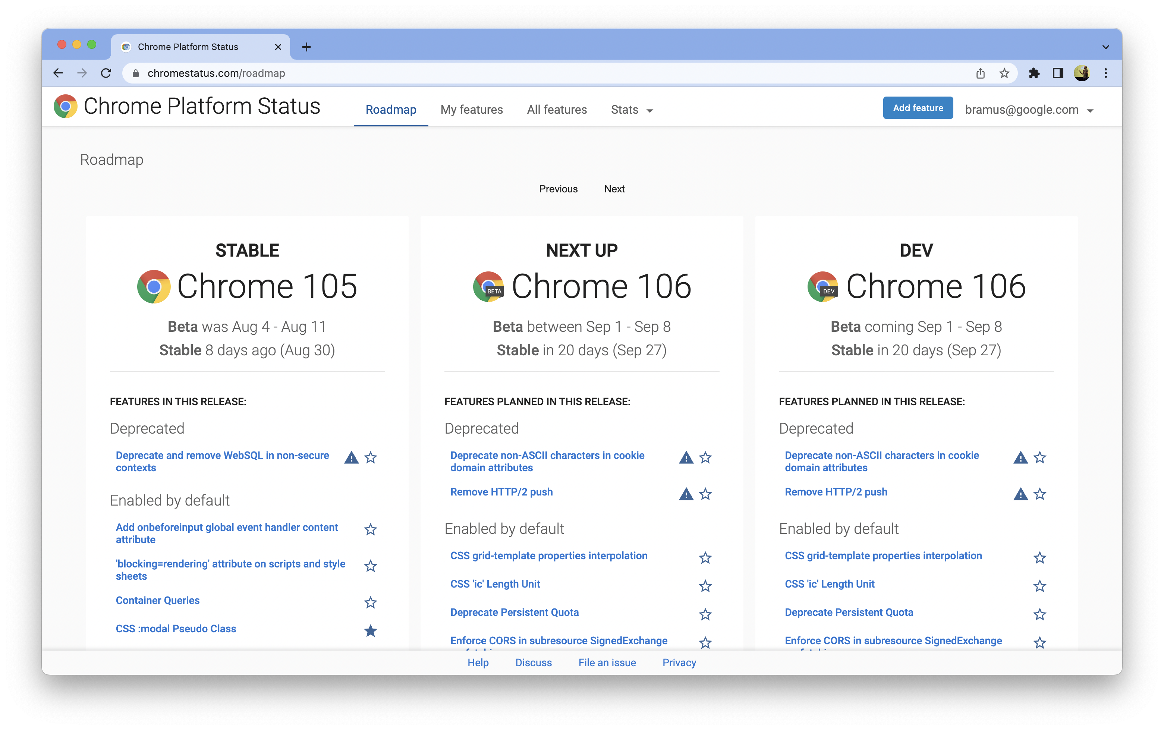The image size is (1164, 730).
Task: Open the Container Queries feature link
Action: pyautogui.click(x=157, y=600)
